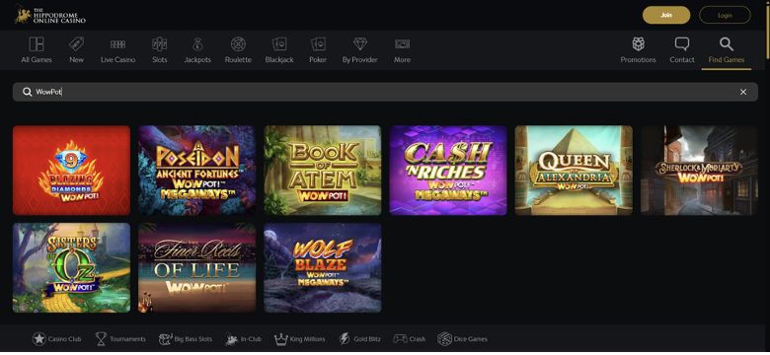Open the All Games category icon
Viewport: 770px width, 355px height.
pos(36,44)
